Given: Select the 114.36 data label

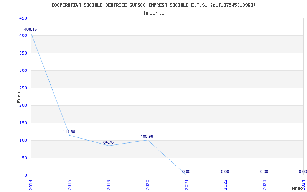Looking at the screenshot, I should point(69,132).
